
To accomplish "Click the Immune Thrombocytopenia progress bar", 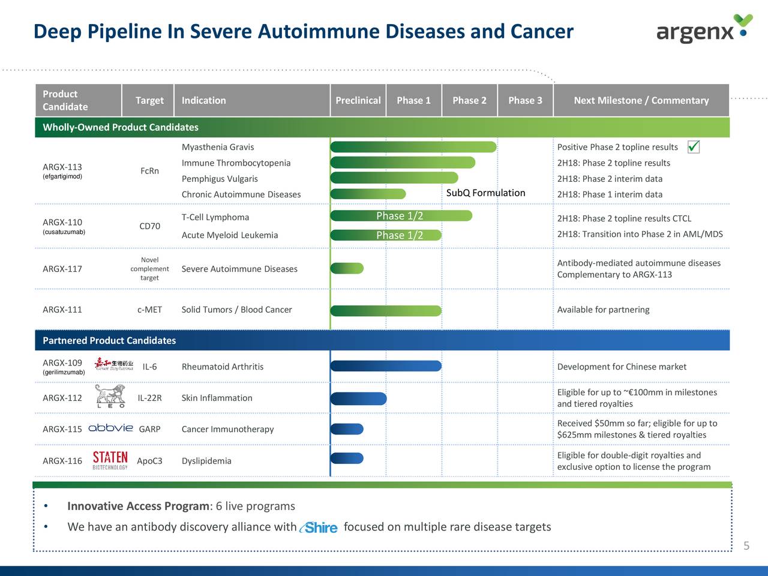I will [x=403, y=163].
